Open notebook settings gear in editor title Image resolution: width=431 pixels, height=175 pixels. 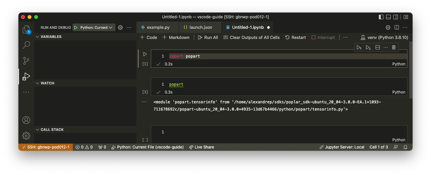point(388,27)
